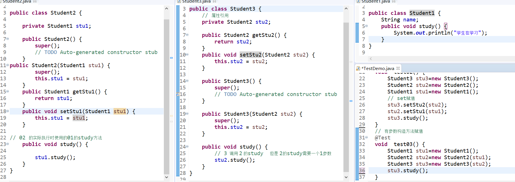
Task: Click the '@Test' annotation in TestDemo
Action: [x=383, y=138]
